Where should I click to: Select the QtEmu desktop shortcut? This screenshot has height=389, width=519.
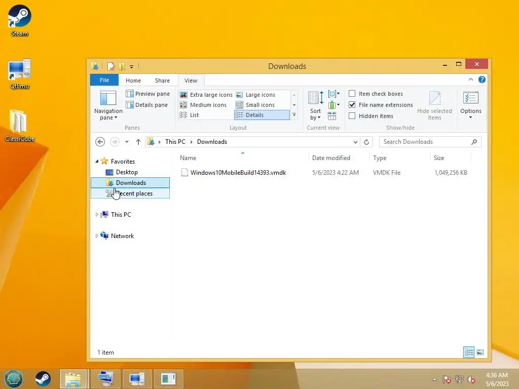pyautogui.click(x=19, y=74)
